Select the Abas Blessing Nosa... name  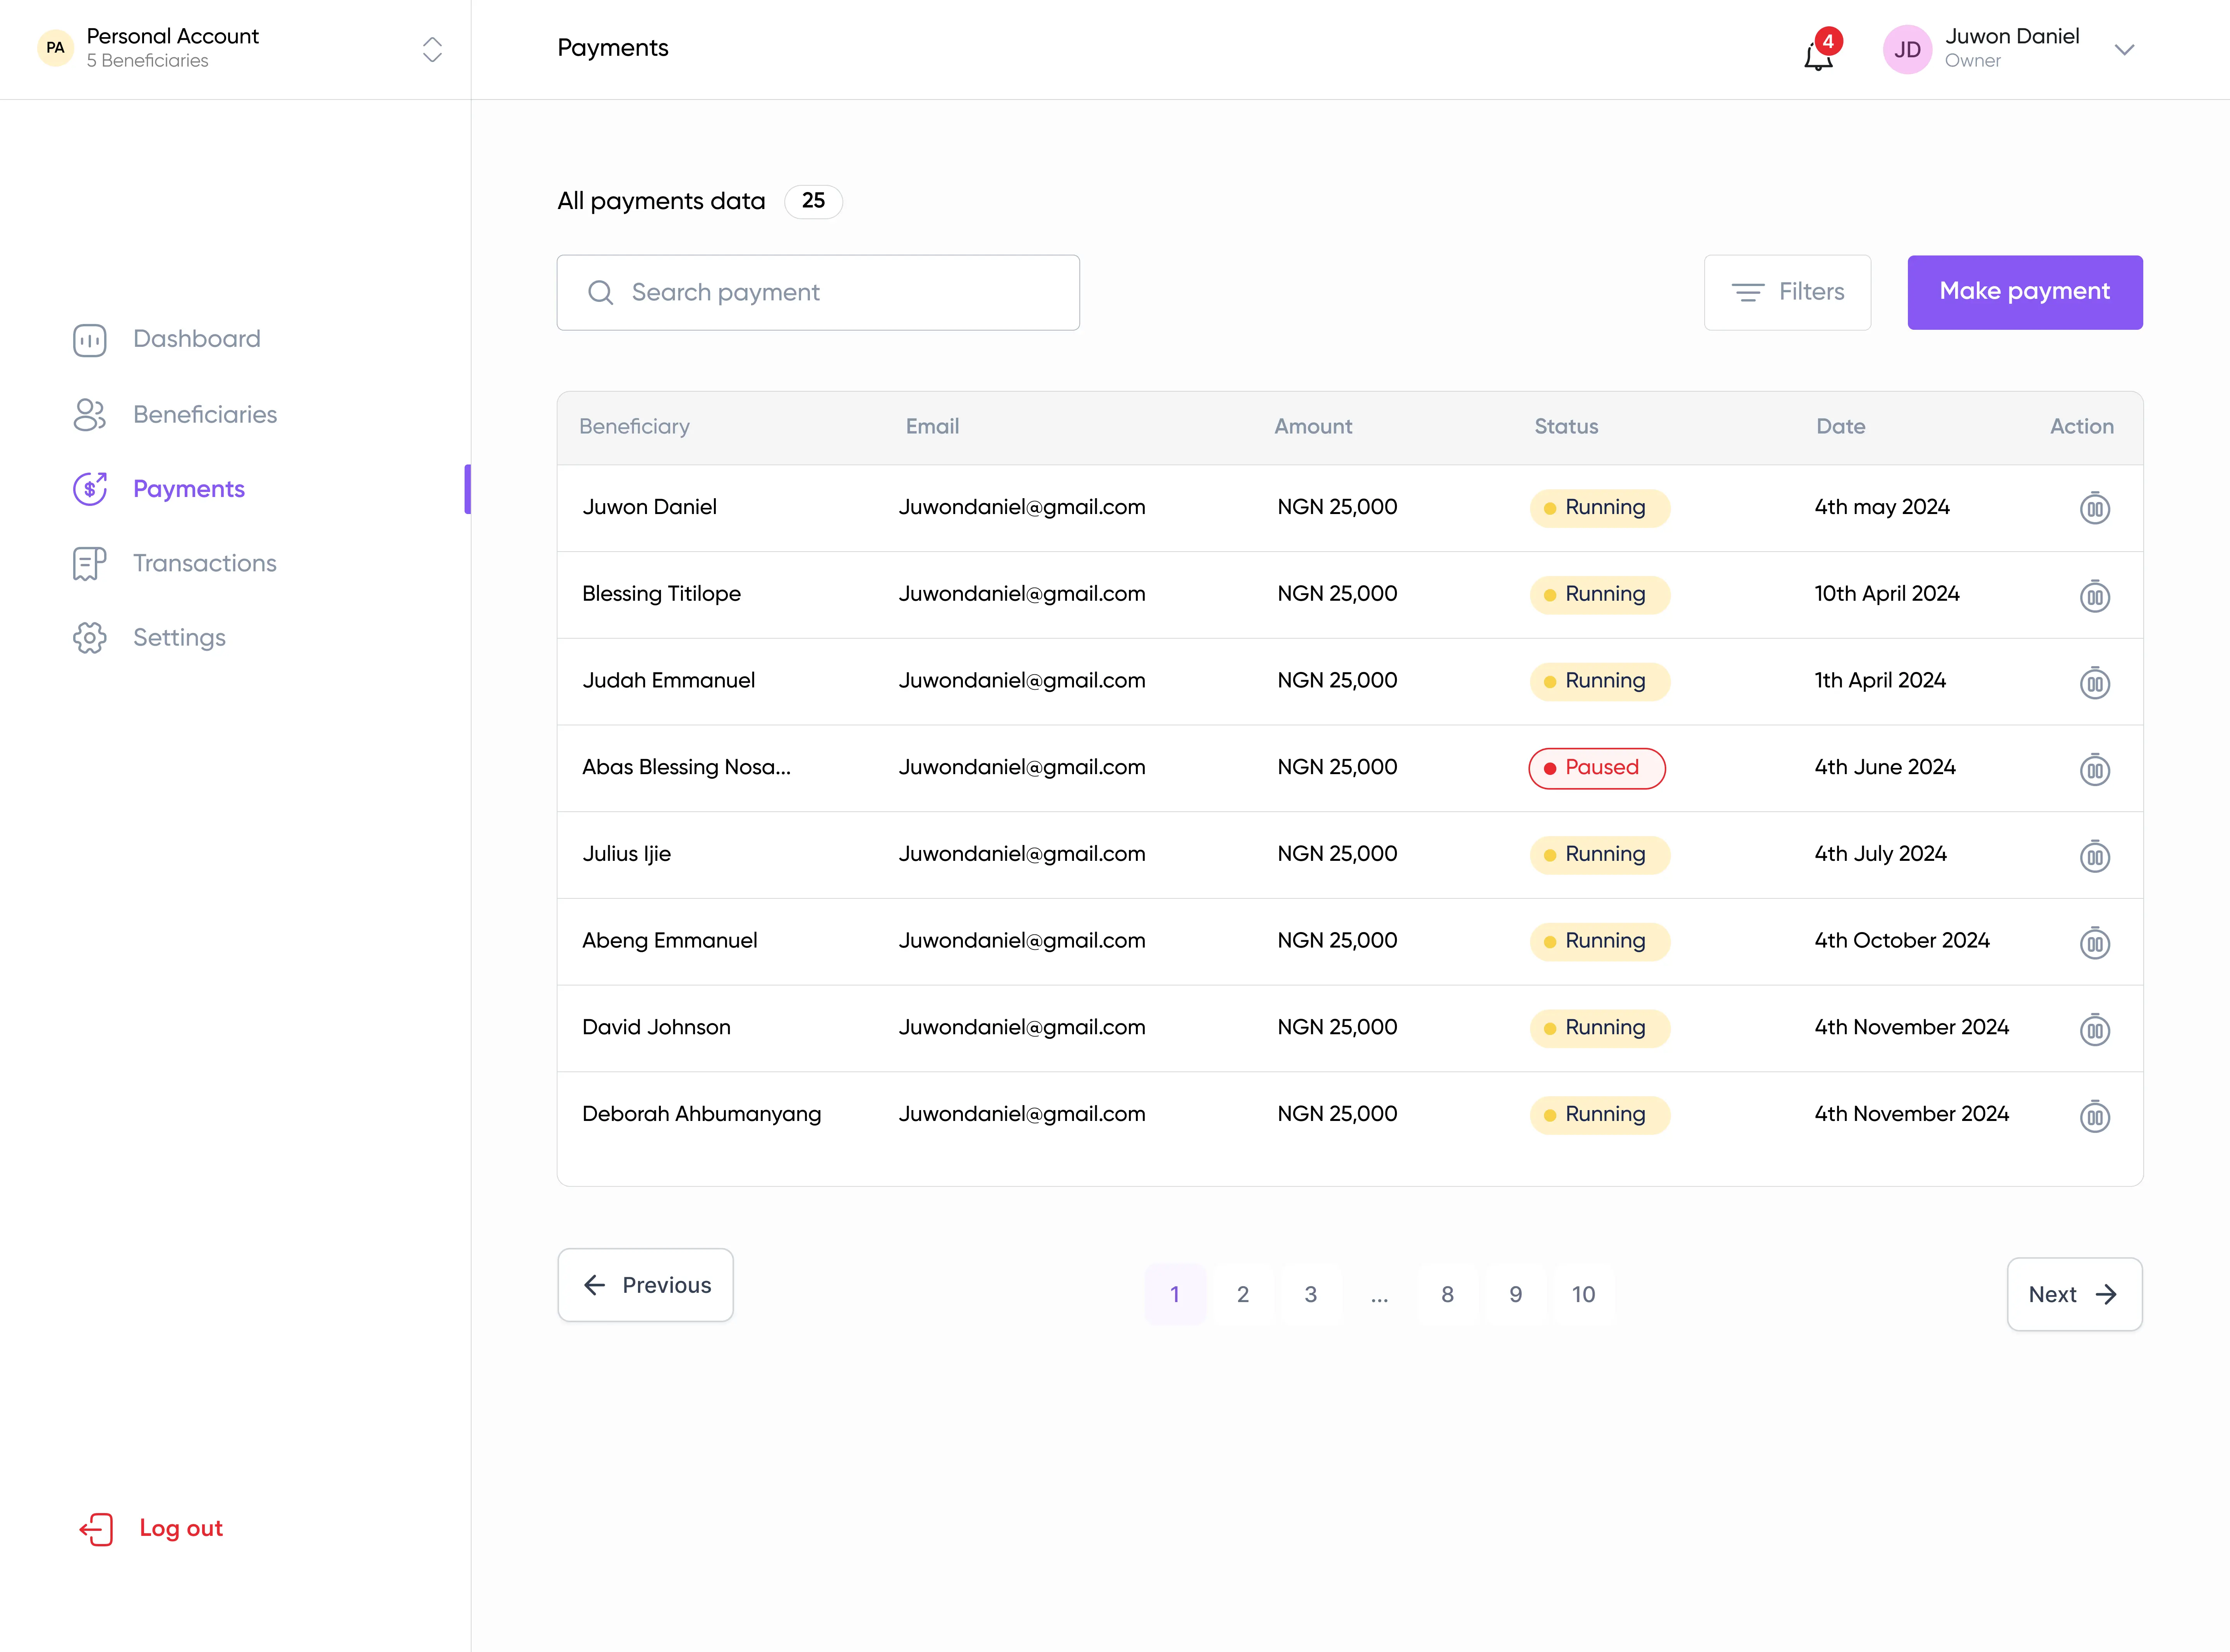[x=687, y=768]
